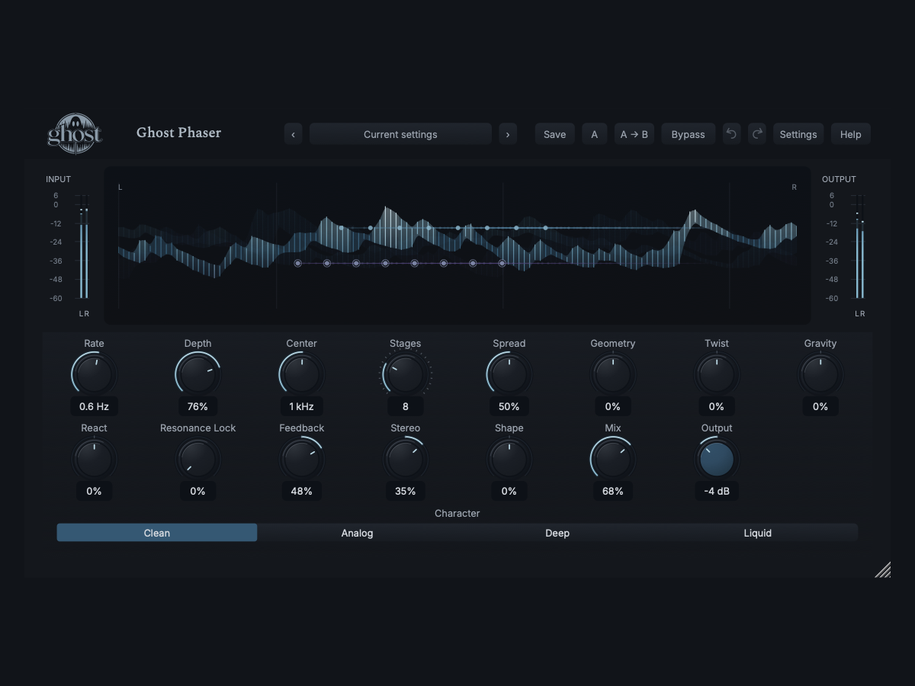
Task: Click the Geometry knob
Action: pyautogui.click(x=612, y=374)
